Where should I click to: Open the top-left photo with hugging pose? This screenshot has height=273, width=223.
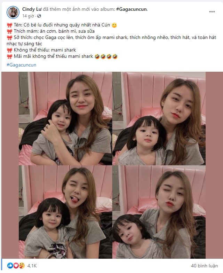tap(65, 118)
